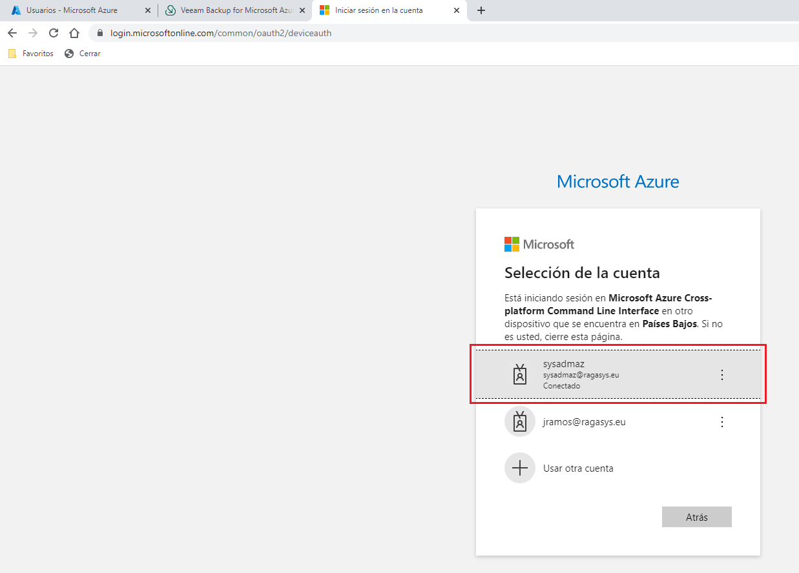Click the sysadmaz account badge icon
Viewport: 799px width, 573px height.
click(520, 374)
